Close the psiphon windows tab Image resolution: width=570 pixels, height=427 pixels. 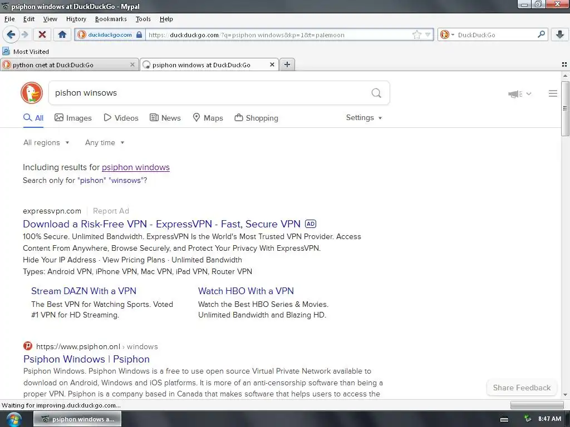click(x=272, y=64)
